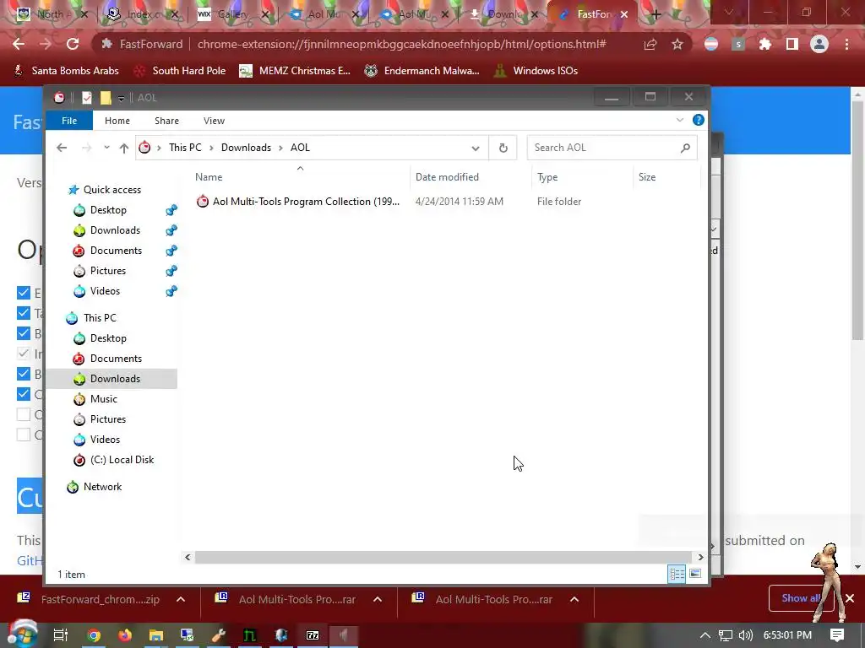865x648 pixels.
Task: Open Windows Start button with Santa hat
Action: click(x=21, y=634)
